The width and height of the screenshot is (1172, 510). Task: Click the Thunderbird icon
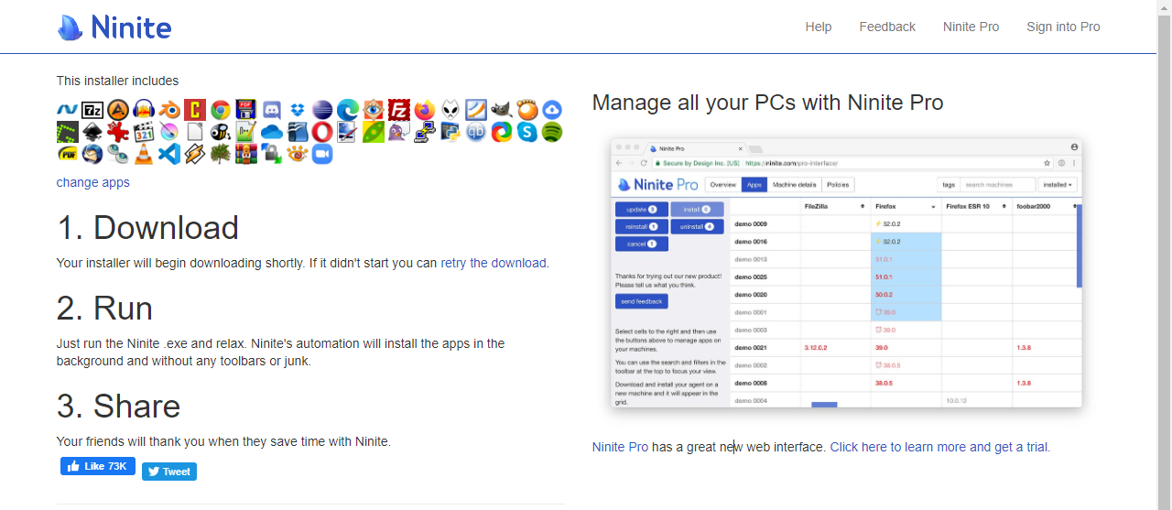[x=93, y=154]
